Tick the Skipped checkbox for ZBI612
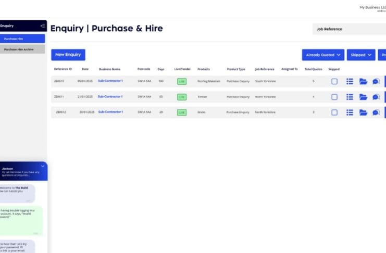Image resolution: width=386 pixels, height=253 pixels. coord(334,112)
